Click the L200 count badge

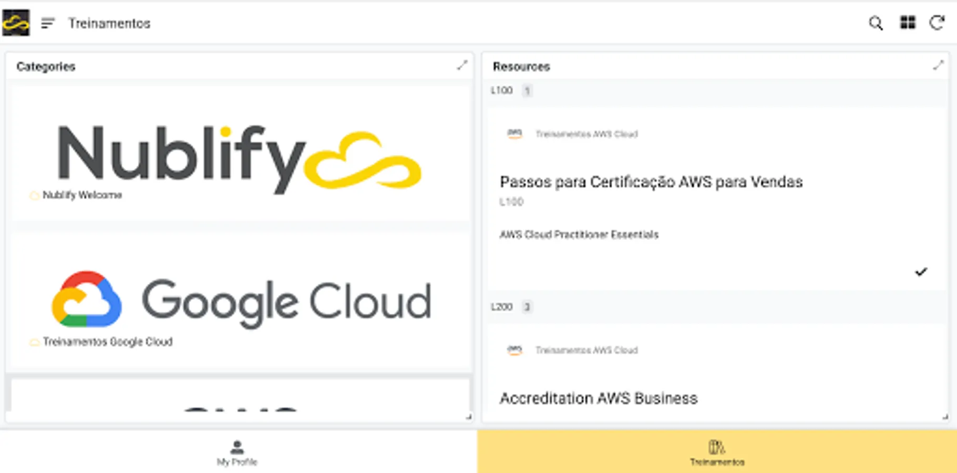527,307
